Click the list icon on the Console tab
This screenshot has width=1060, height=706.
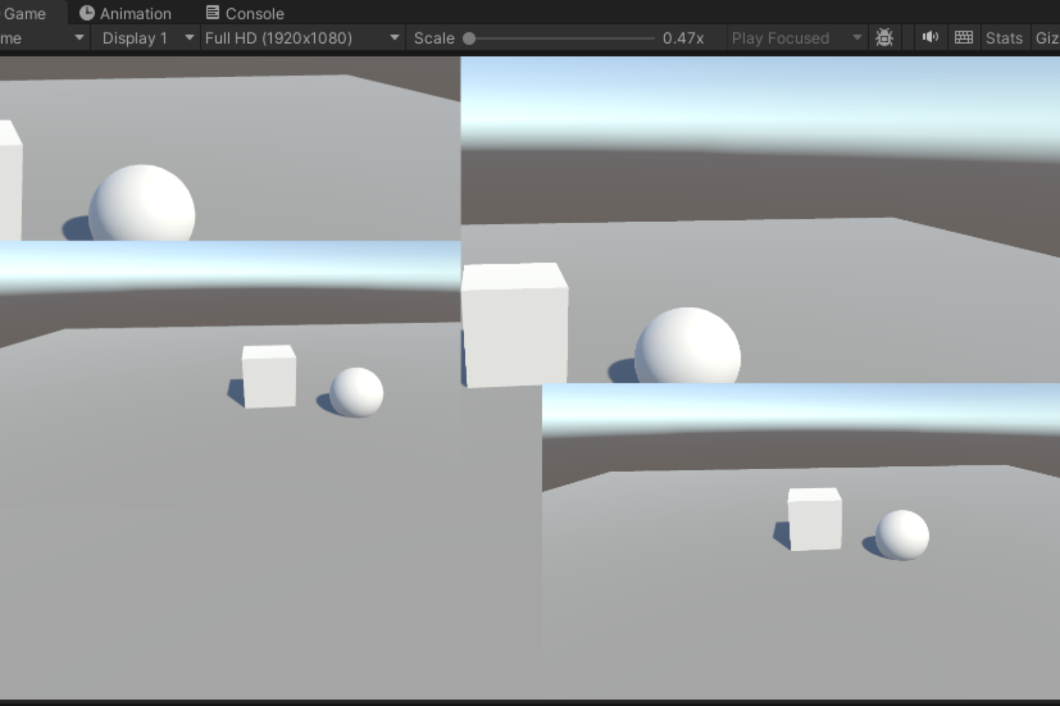(213, 12)
